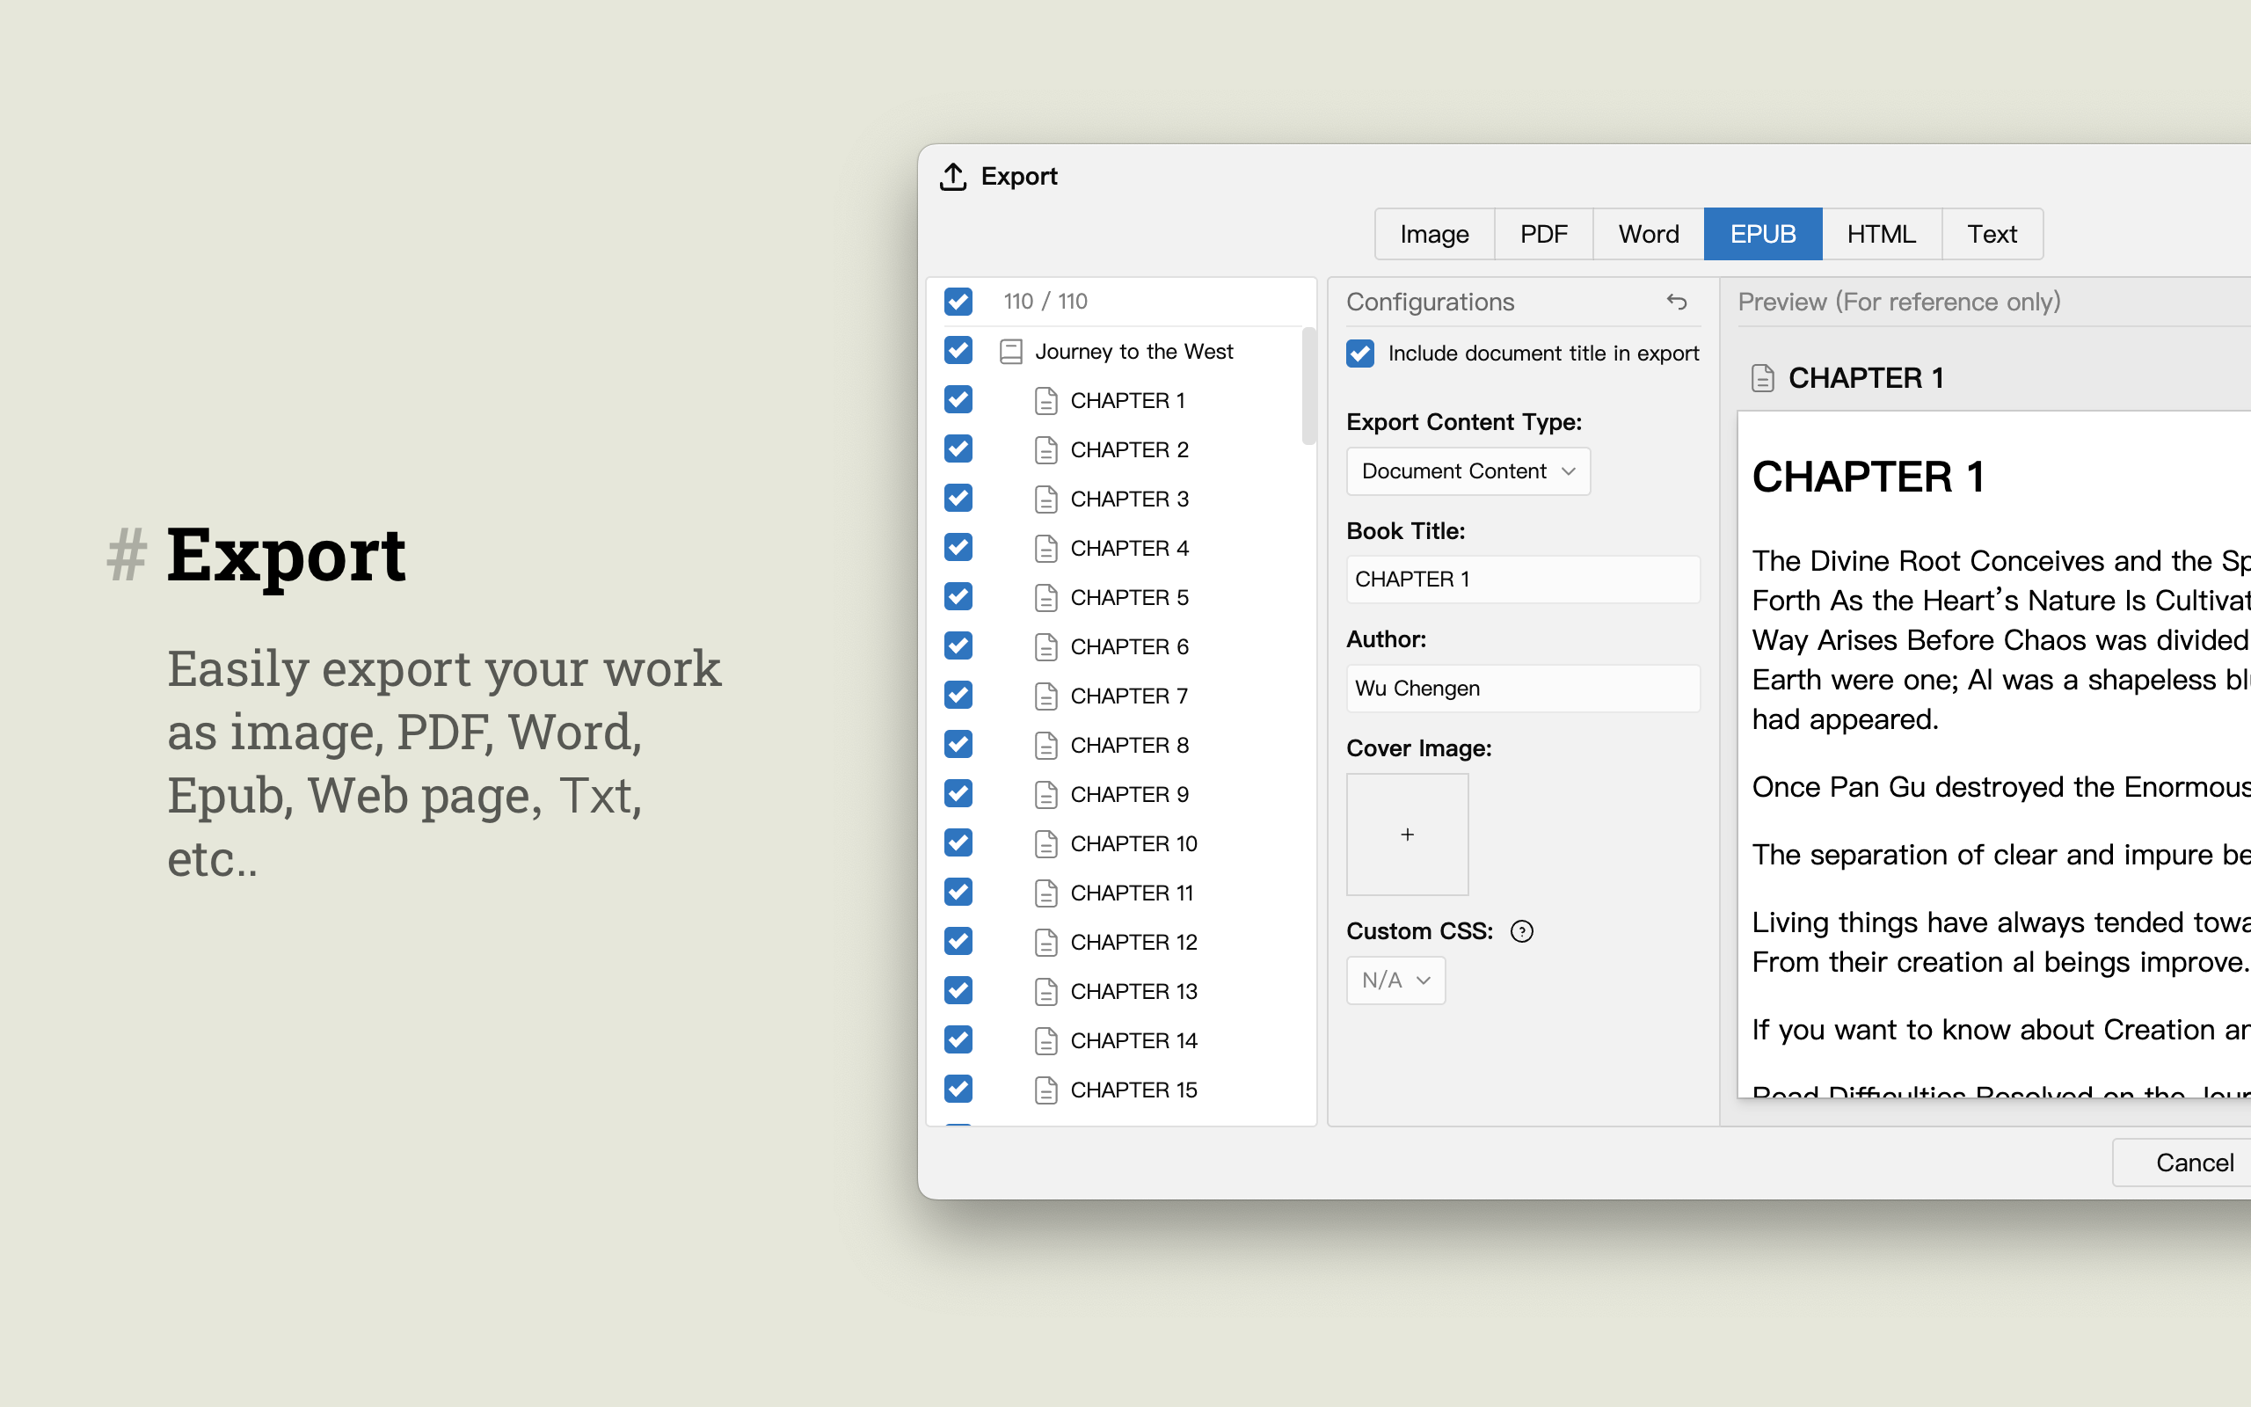Viewport: 2251px width, 1407px height.
Task: Uncheck the CHAPTER 12 checkbox
Action: [x=958, y=943]
